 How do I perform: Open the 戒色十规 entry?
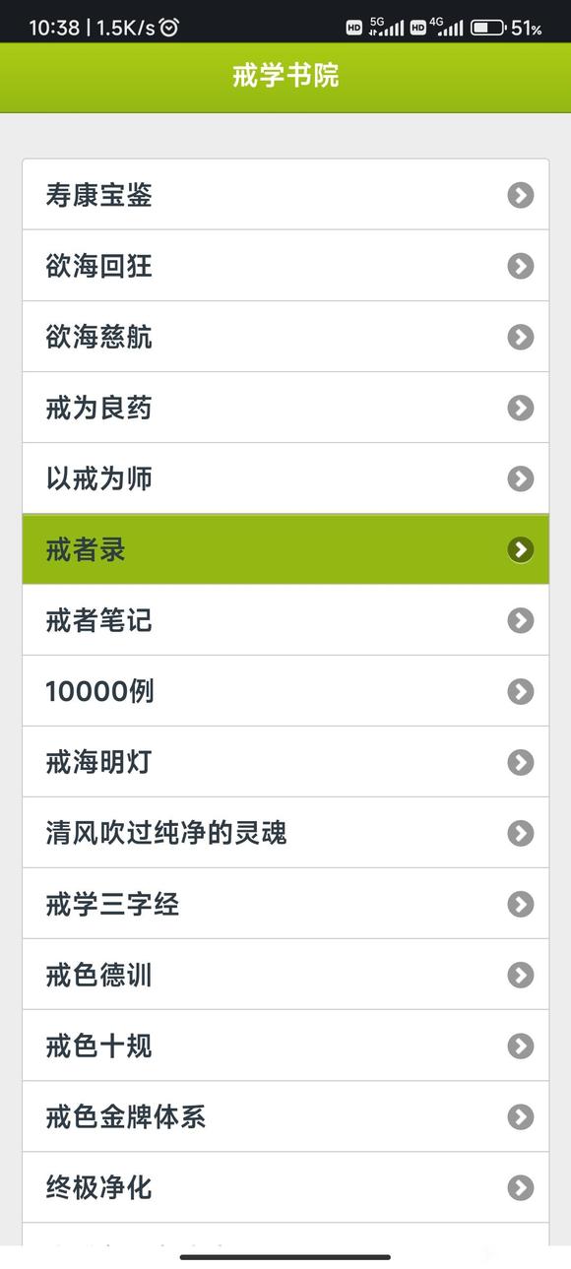point(285,1047)
